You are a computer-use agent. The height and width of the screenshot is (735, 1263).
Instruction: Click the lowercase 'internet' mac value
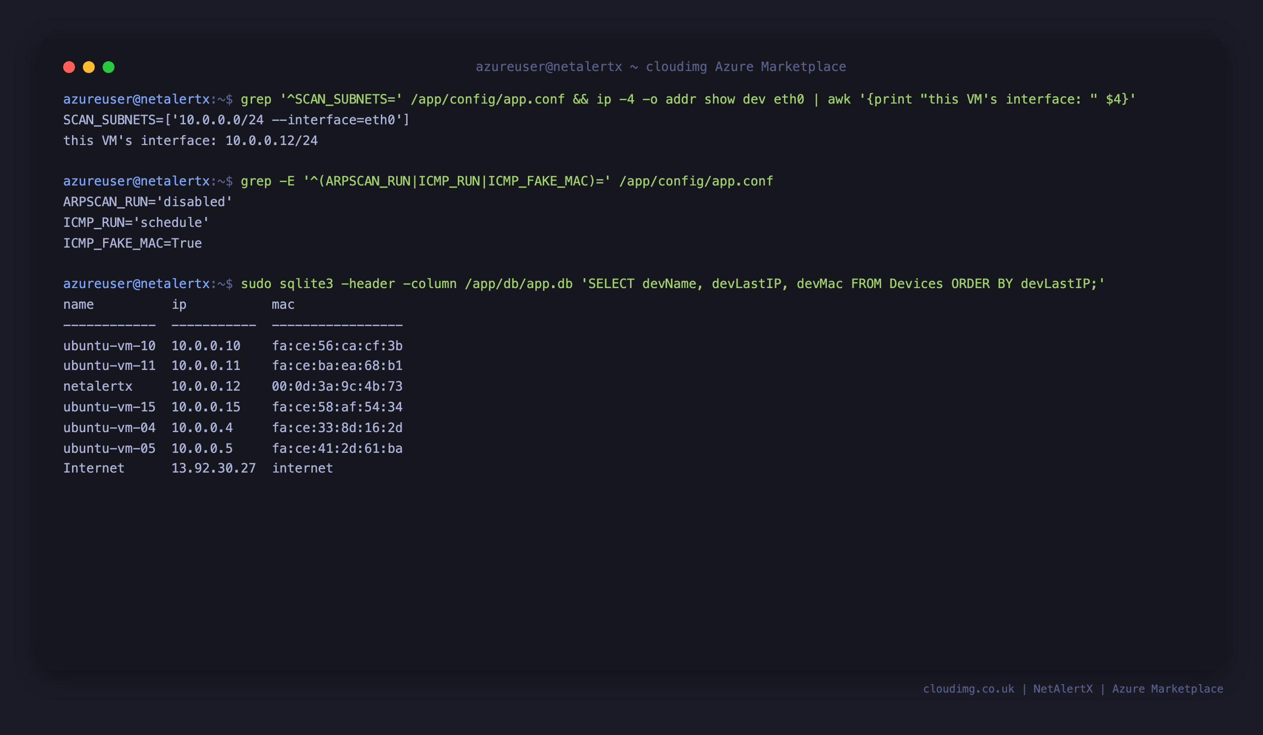coord(302,469)
